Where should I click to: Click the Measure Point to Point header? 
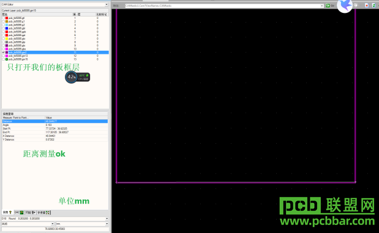(x=23, y=117)
